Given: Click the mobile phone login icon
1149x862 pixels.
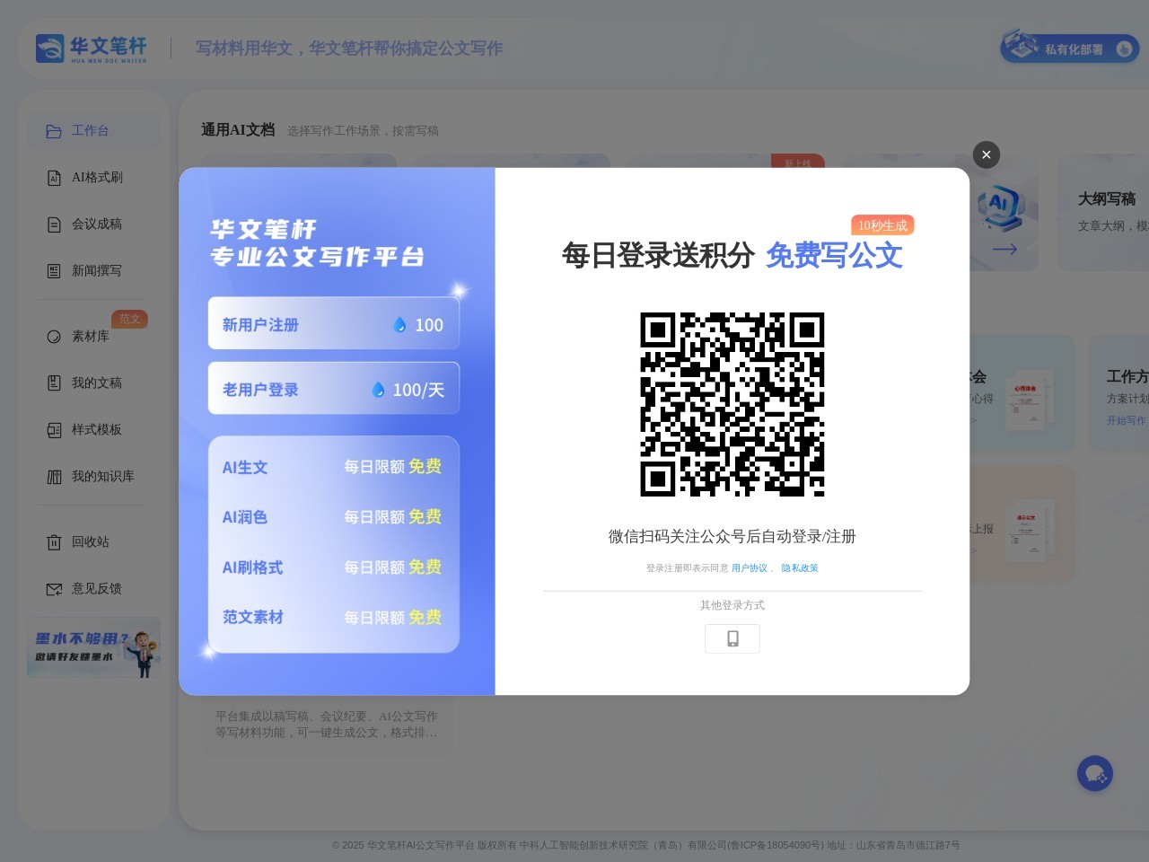Looking at the screenshot, I should point(732,638).
